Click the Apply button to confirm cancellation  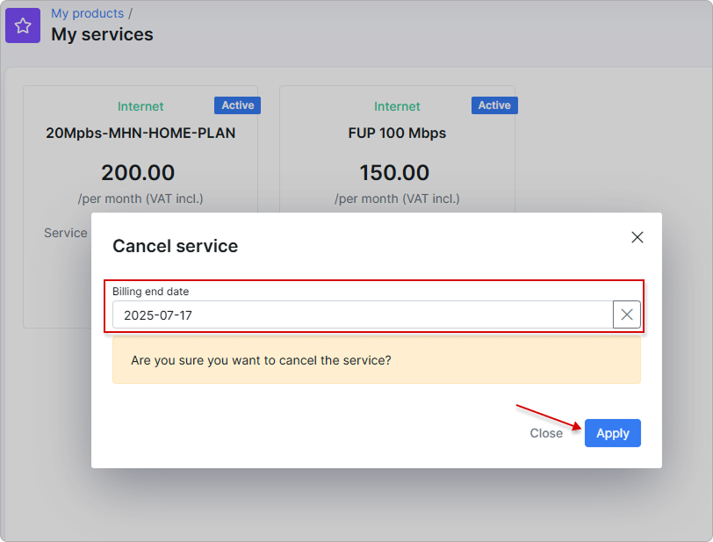pos(612,433)
